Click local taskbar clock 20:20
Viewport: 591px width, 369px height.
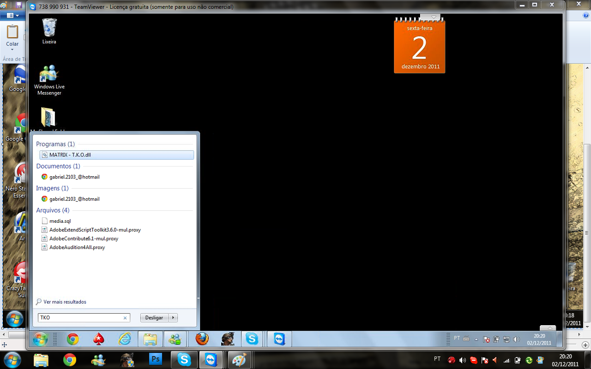click(566, 360)
